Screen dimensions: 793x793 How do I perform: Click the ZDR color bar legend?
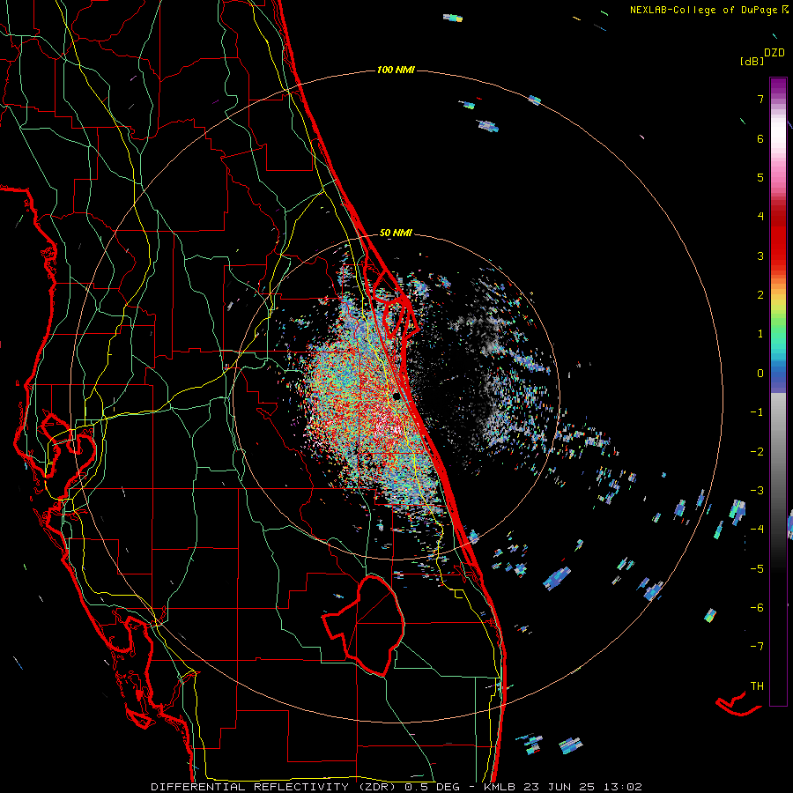pyautogui.click(x=778, y=391)
